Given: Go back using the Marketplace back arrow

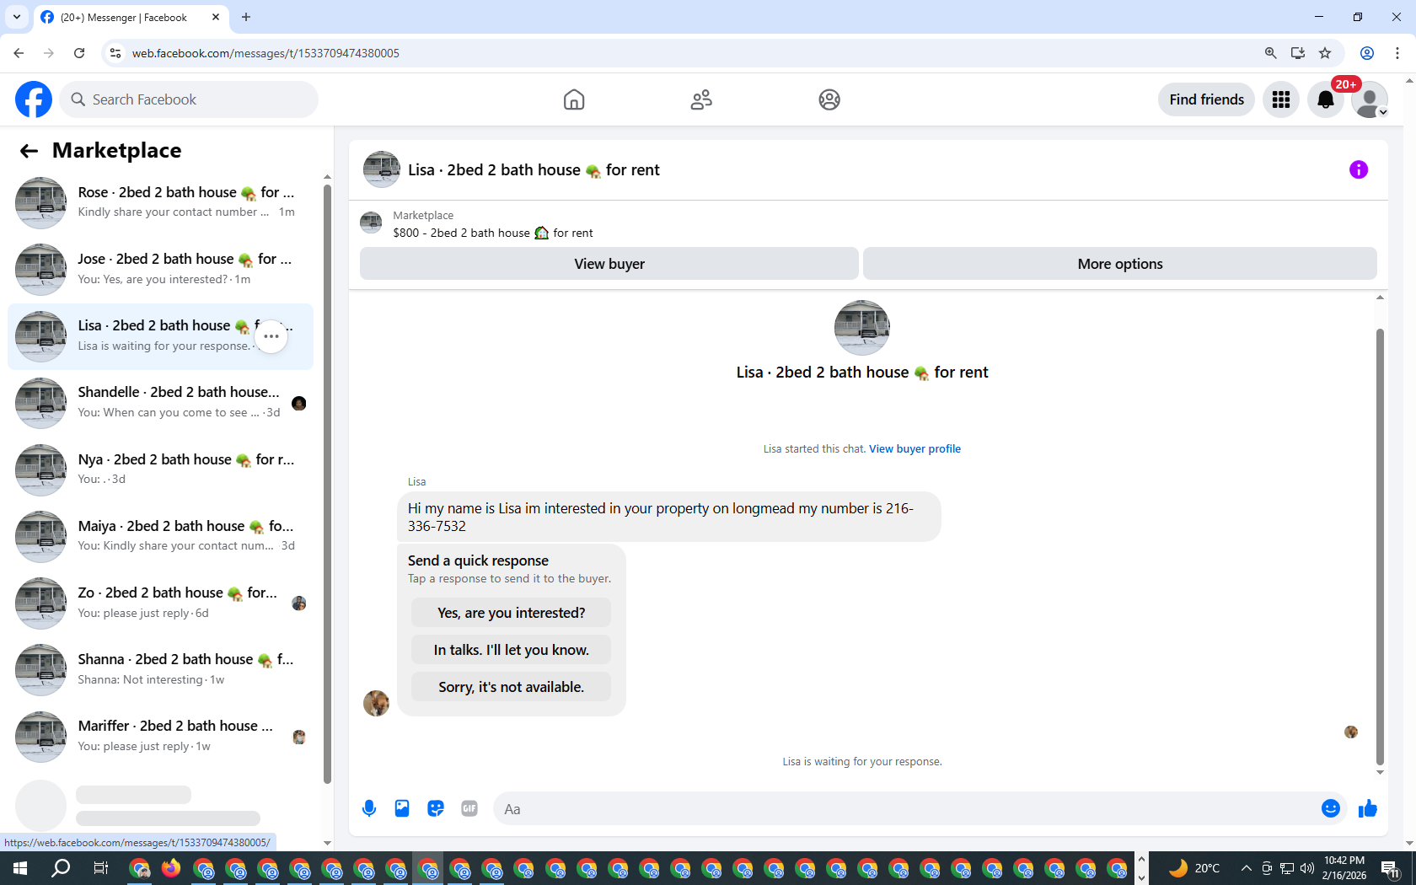Looking at the screenshot, I should 29,151.
